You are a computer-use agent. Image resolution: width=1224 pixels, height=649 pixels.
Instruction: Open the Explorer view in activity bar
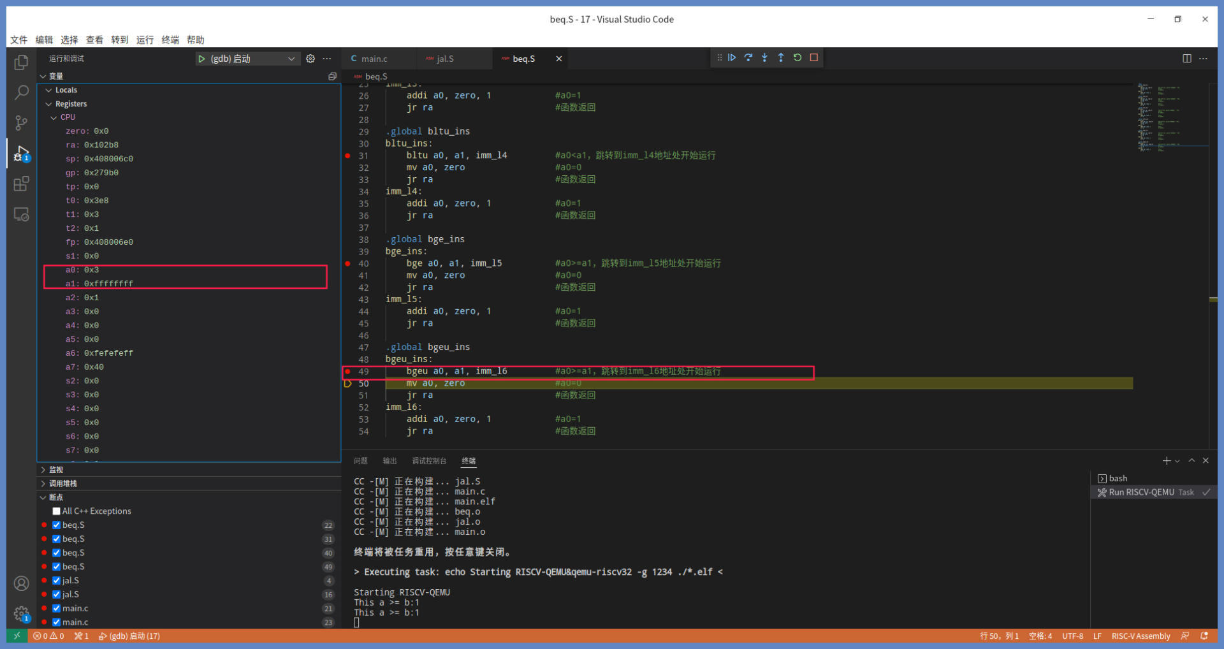pyautogui.click(x=21, y=62)
